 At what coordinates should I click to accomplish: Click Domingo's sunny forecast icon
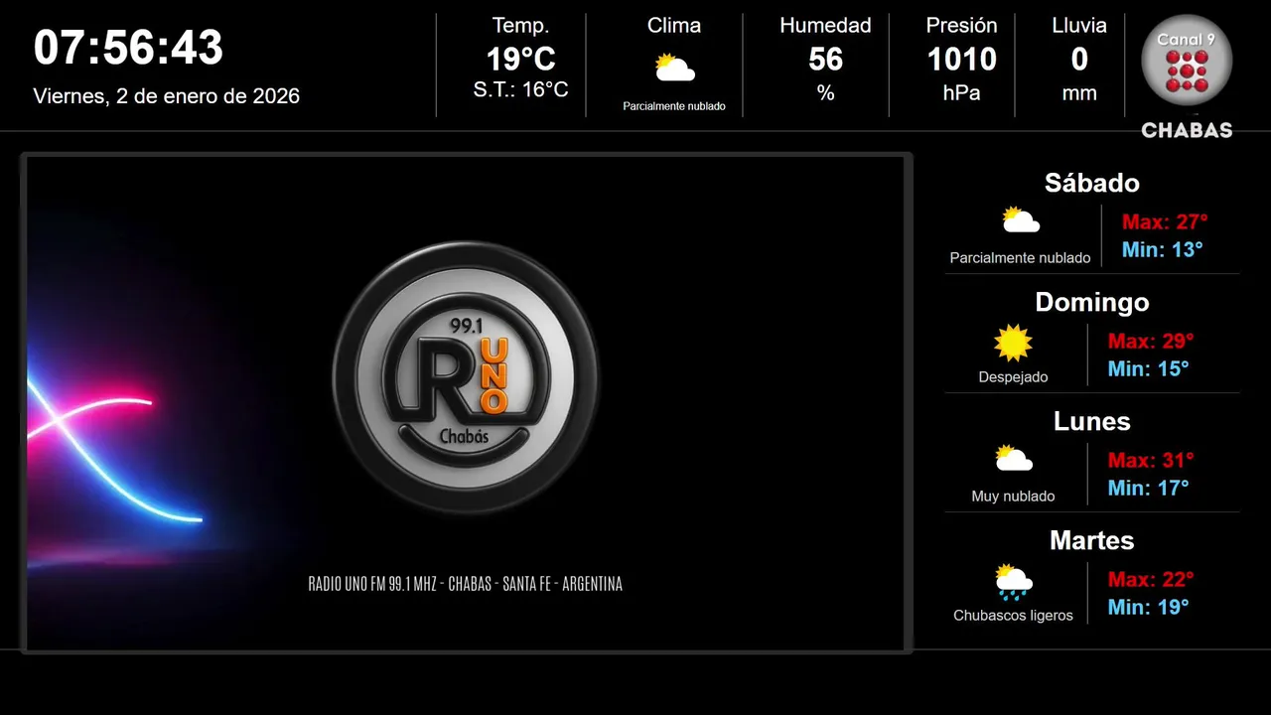[x=1013, y=343]
